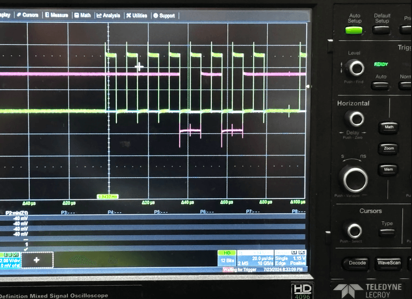Screen dimensions: 412x299
Task: Open the Analysis menu chart icon
Action: [x=100, y=15]
